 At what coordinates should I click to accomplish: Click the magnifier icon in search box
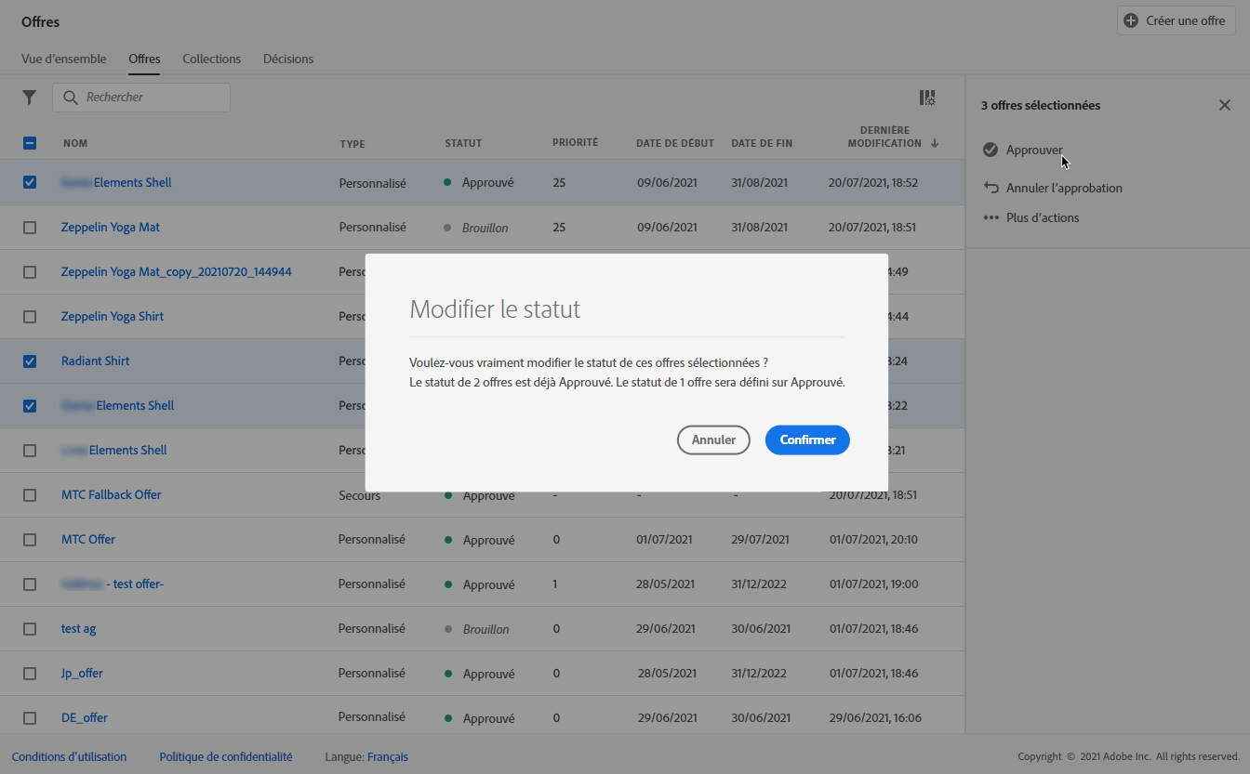coord(71,98)
